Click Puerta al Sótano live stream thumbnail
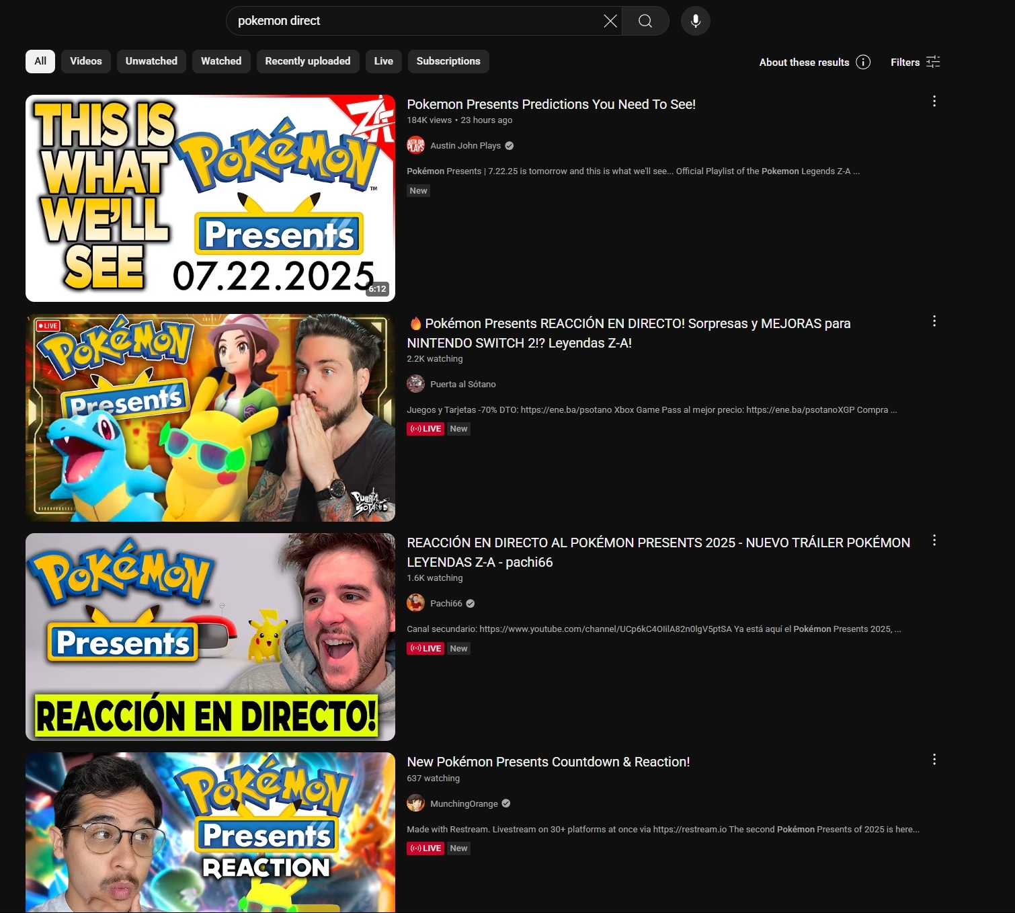 (210, 418)
